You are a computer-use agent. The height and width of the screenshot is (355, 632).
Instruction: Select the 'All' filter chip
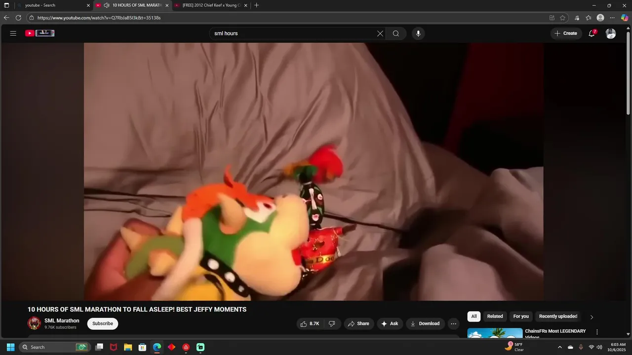point(474,317)
